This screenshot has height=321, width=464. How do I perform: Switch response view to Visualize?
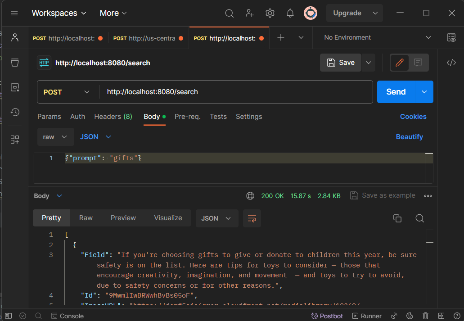(168, 218)
